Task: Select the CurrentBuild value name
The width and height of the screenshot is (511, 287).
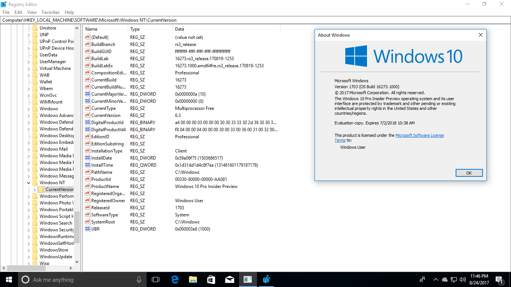Action: click(104, 80)
